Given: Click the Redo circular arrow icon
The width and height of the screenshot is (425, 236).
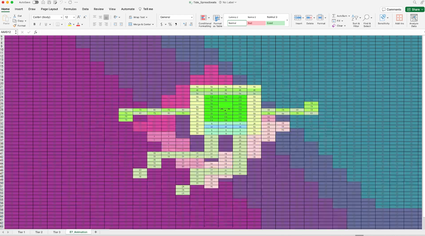Looking at the screenshot, I should 70,2.
